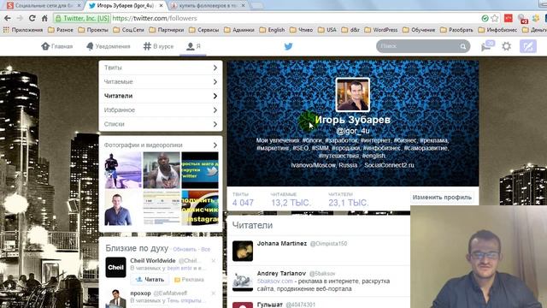Open the Обучение bookmarks folder
Viewport: 547px width, 308px height.
pyautogui.click(x=419, y=30)
